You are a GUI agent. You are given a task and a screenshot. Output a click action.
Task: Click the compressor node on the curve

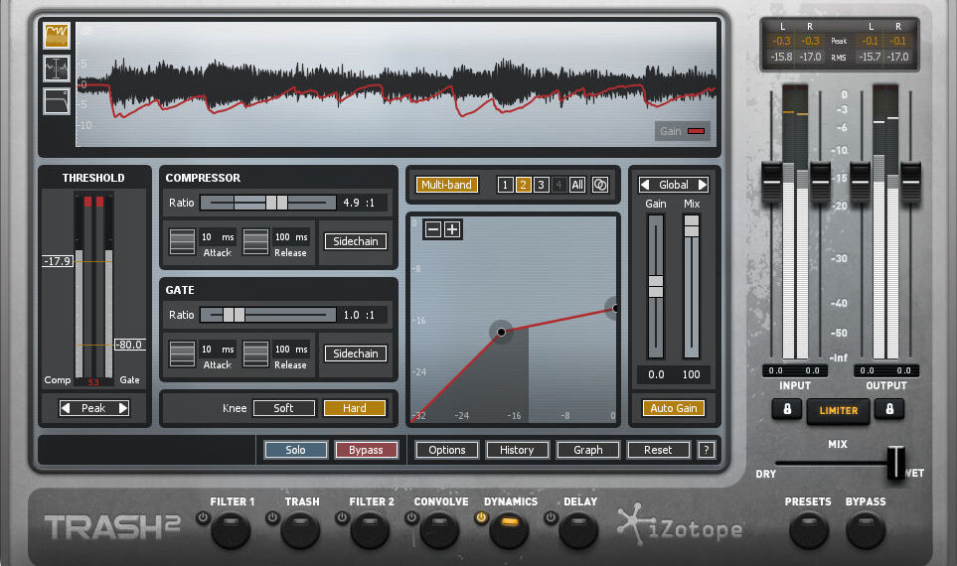[501, 332]
